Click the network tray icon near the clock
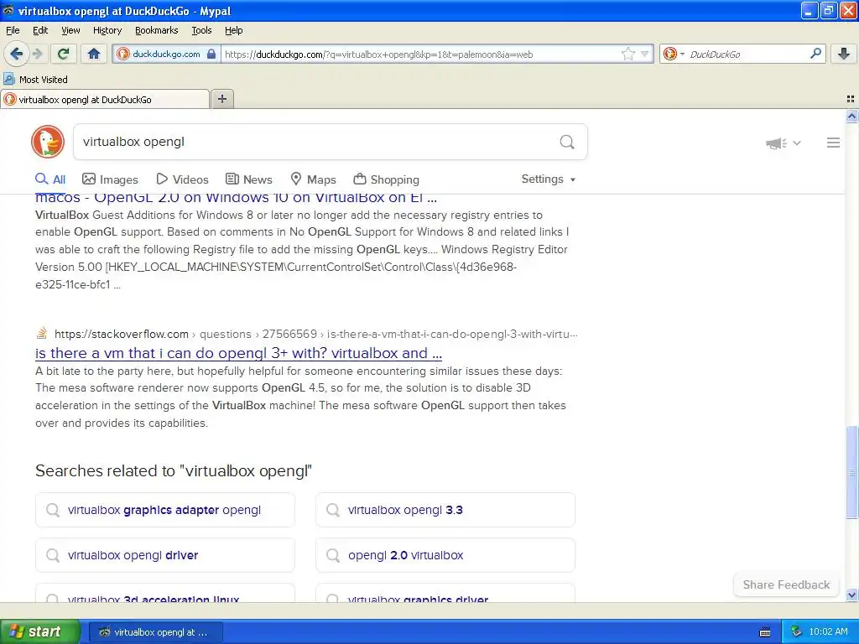 796,632
